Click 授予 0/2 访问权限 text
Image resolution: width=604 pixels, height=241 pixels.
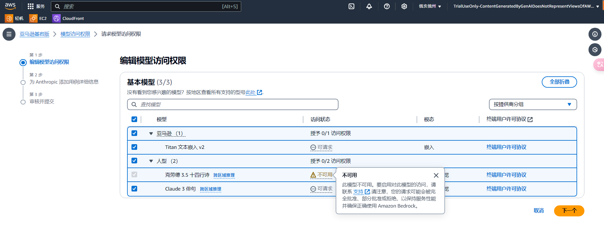pos(331,161)
